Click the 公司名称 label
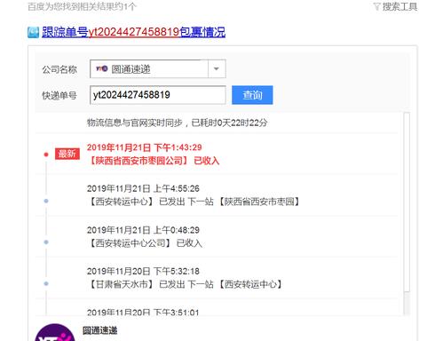 tap(59, 69)
